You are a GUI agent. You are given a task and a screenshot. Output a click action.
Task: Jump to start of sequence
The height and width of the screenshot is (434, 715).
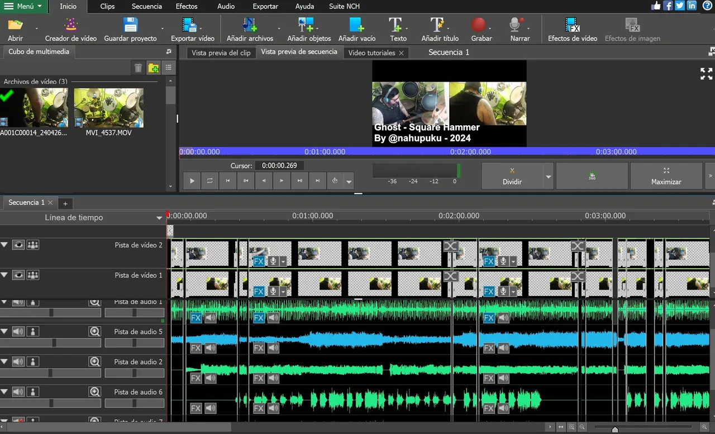pyautogui.click(x=228, y=180)
